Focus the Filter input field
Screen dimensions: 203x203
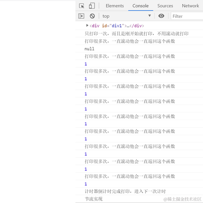(x=187, y=16)
